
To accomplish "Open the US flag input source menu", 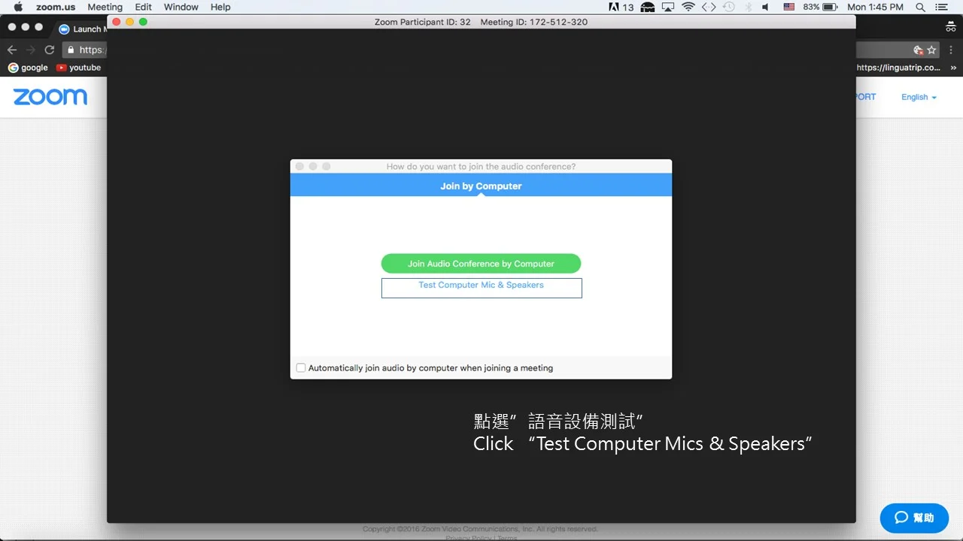I will 788,7.
